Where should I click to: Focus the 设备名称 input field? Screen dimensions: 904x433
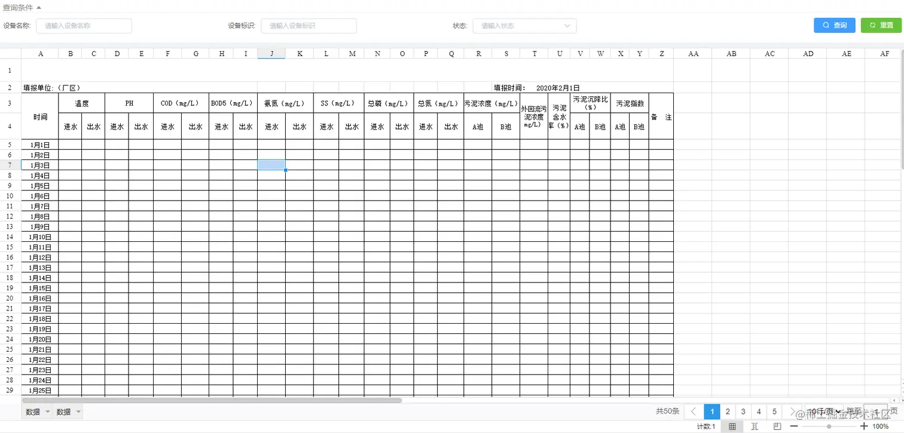click(x=84, y=26)
